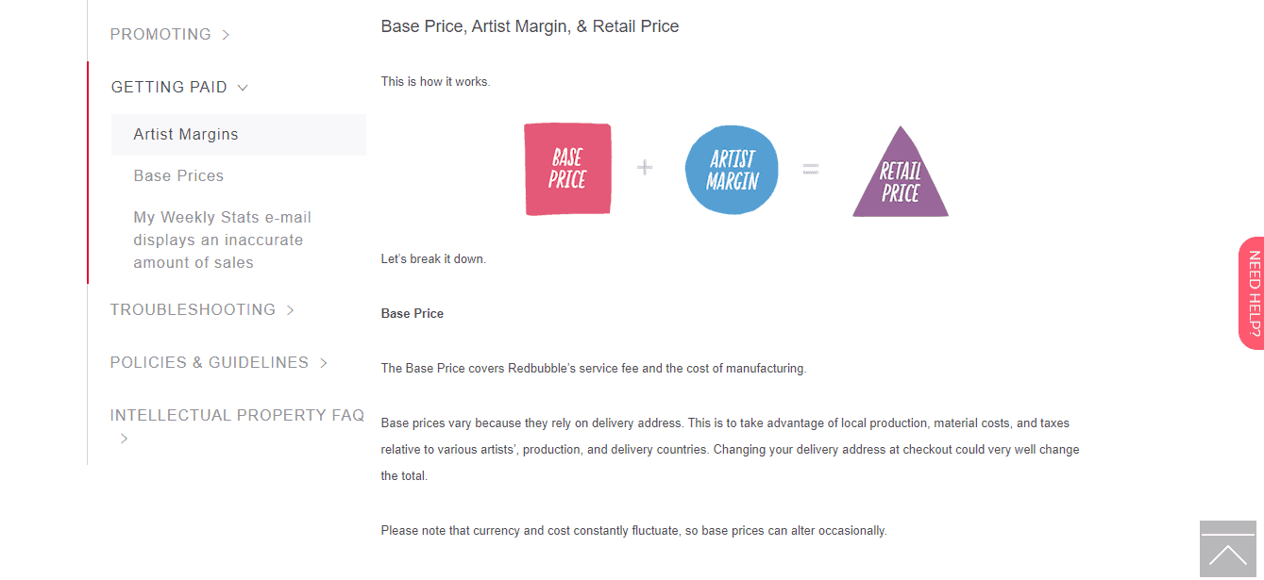Click the pink Base Price square graphic

click(x=567, y=169)
